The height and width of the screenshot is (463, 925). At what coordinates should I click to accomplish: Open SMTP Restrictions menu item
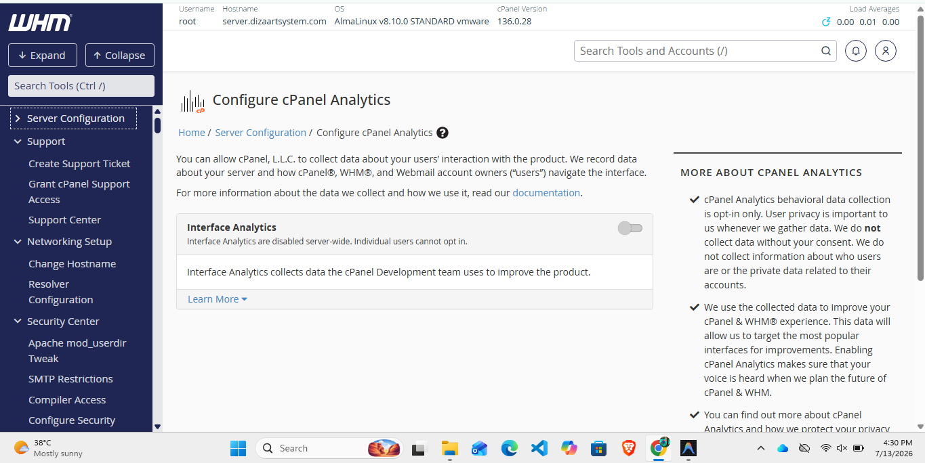70,379
